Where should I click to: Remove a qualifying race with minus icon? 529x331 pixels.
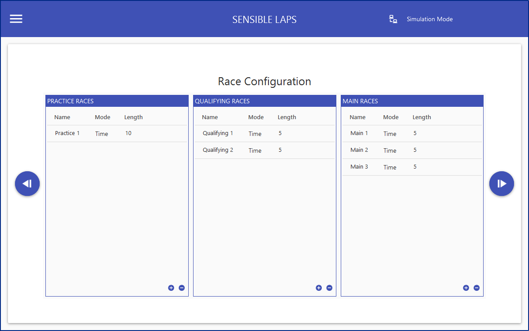click(329, 288)
